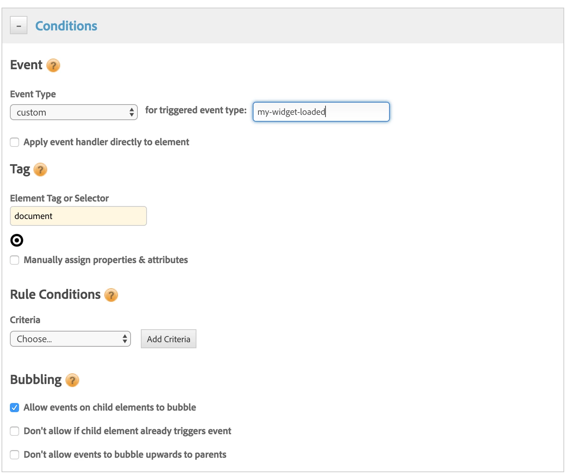The image size is (568, 476).
Task: Open the Event Type custom dropdown
Action: [74, 113]
